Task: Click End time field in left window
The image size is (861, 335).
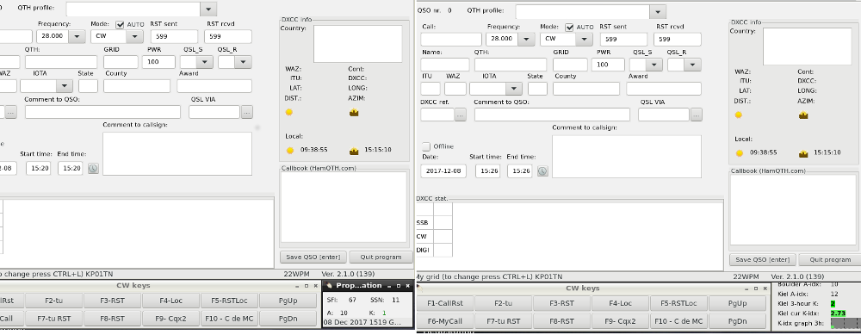Action: tap(71, 169)
